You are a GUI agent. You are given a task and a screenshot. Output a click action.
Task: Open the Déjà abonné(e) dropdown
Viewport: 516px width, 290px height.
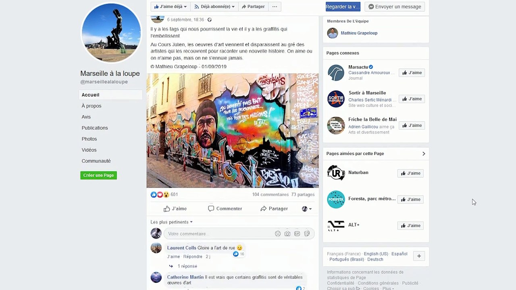214,6
